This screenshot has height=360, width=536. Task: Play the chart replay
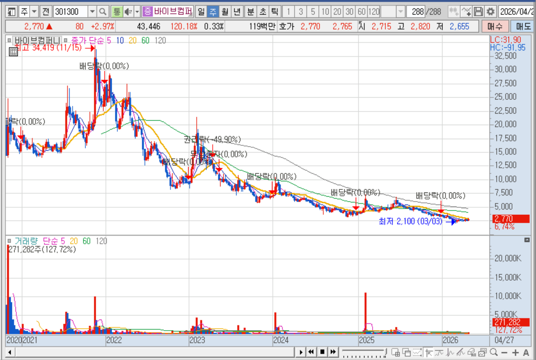301,352
